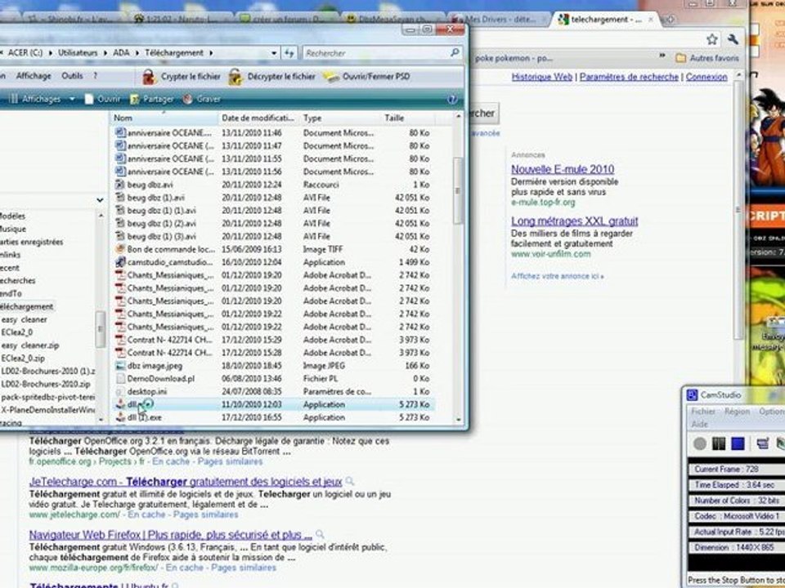Click the Crypter le fichier lock icon
This screenshot has width=785, height=588.
click(148, 77)
